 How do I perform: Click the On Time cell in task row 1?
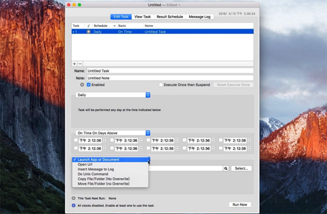click(x=125, y=32)
